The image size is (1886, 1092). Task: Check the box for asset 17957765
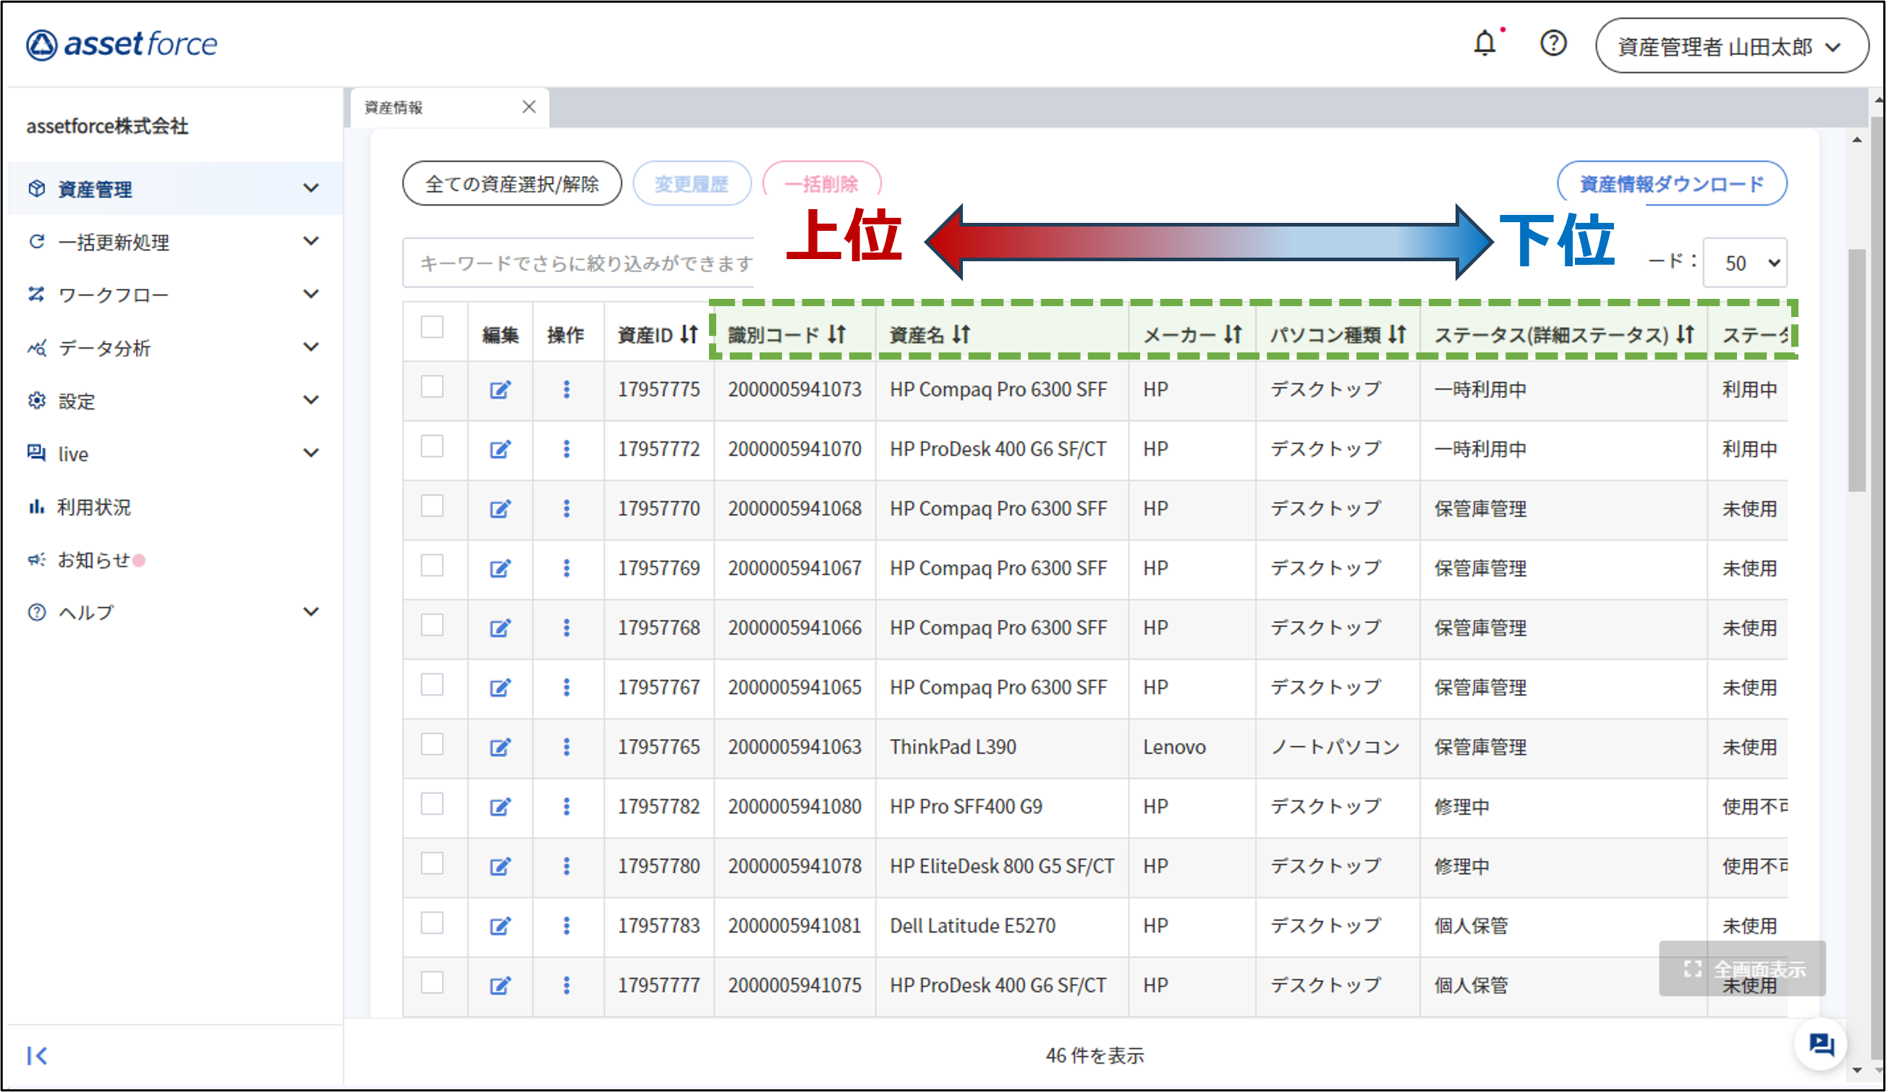[x=432, y=744]
